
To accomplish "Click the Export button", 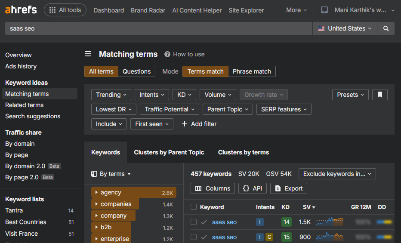I will click(288, 188).
